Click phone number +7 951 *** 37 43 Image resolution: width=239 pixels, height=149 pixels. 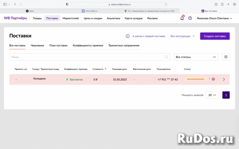click(x=168, y=79)
